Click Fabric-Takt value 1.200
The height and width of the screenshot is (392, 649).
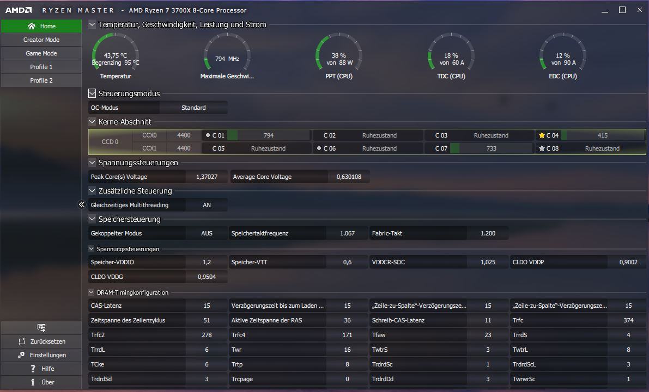488,233
